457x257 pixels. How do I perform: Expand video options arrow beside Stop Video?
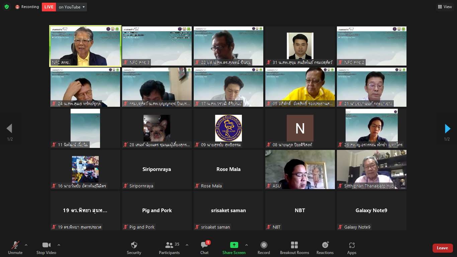[59, 245]
